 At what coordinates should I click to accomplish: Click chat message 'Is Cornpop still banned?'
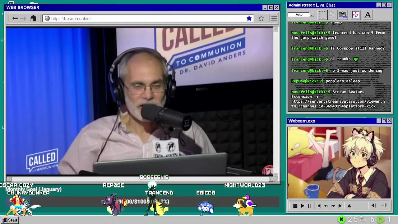pyautogui.click(x=357, y=48)
